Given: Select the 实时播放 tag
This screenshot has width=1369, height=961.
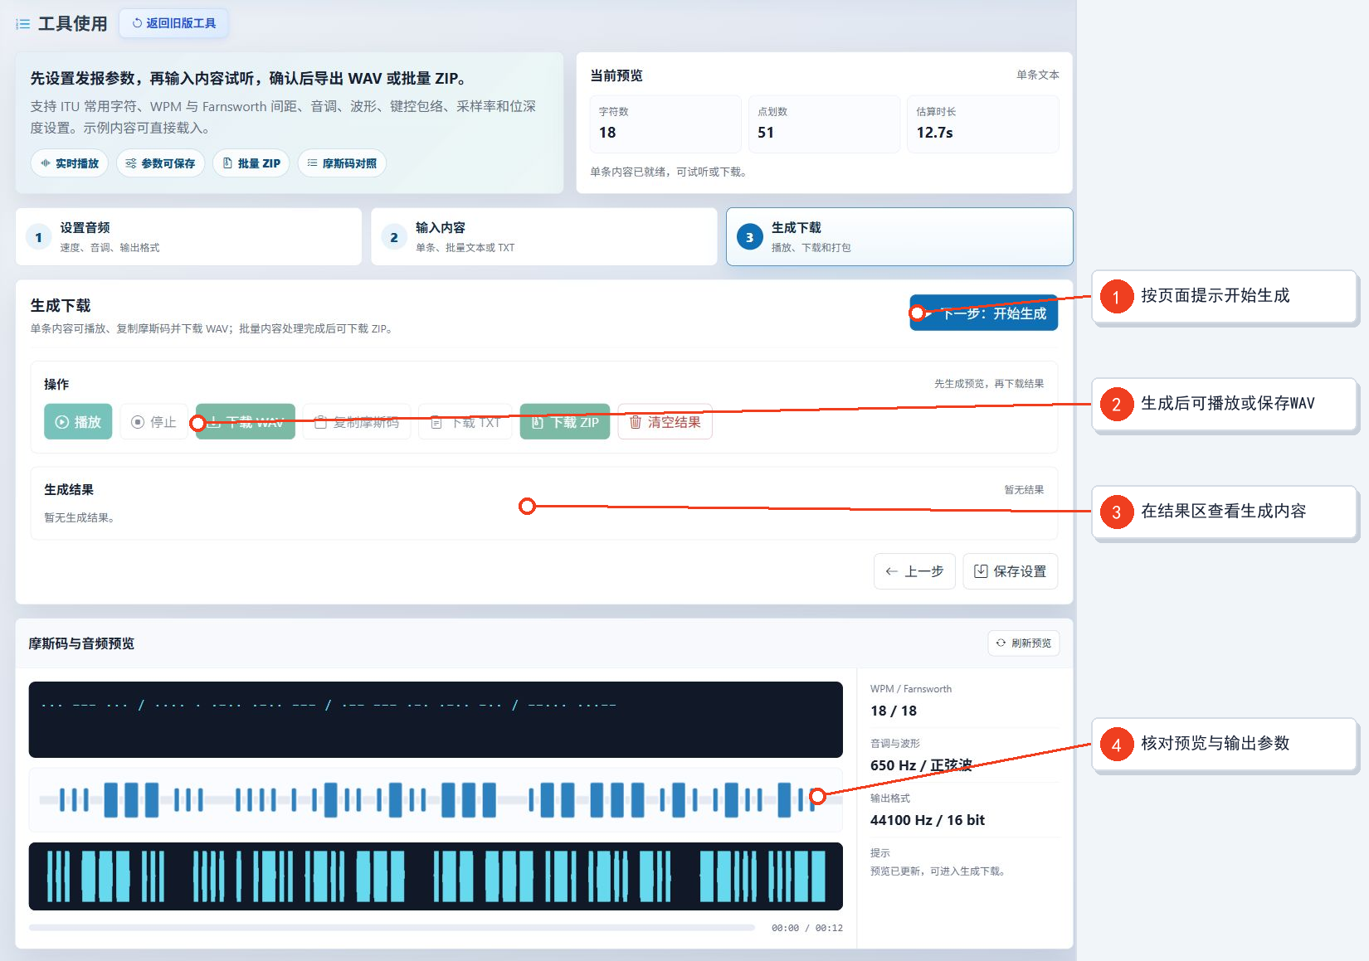Looking at the screenshot, I should 70,163.
